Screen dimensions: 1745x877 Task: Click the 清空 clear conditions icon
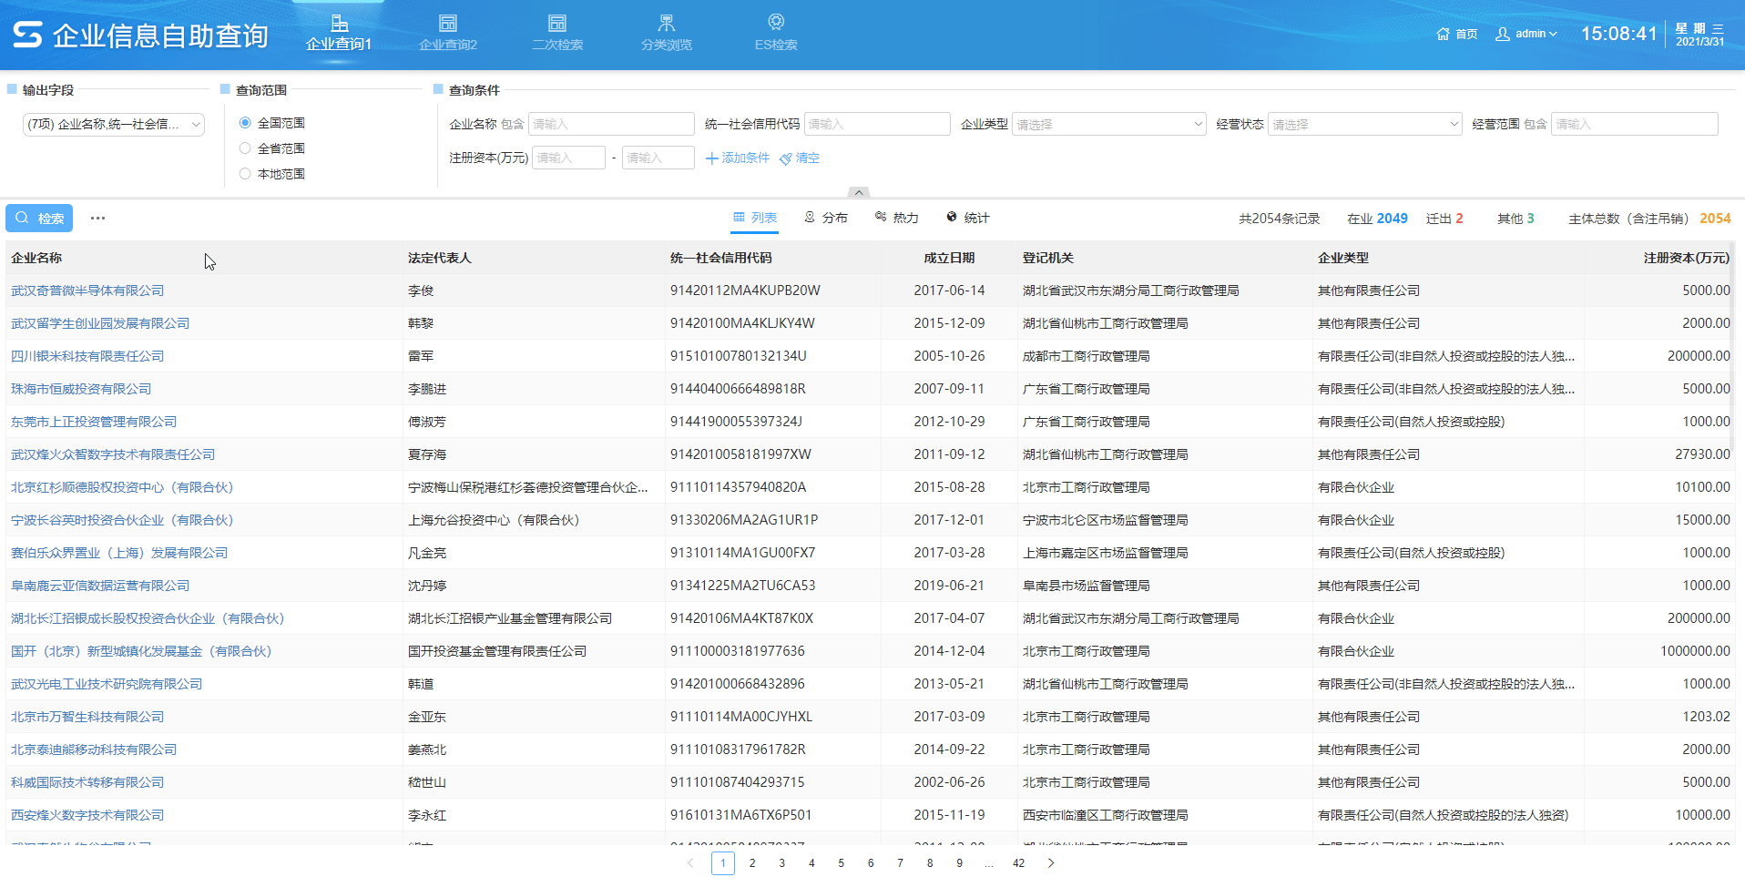coord(786,158)
